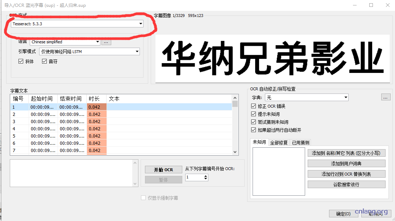
Task: Click the starting subtitle number field
Action: (x=194, y=177)
